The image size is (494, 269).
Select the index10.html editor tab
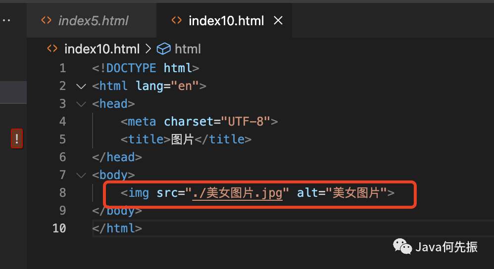pos(226,21)
